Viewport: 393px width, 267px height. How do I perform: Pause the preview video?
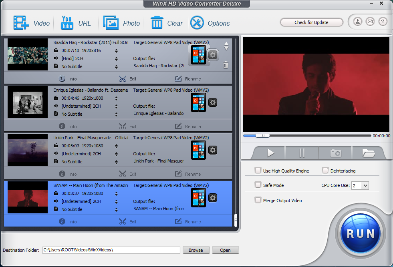click(302, 153)
